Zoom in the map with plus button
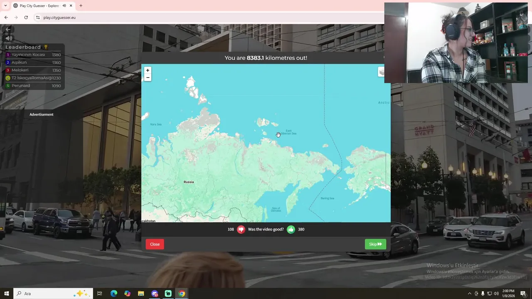 click(x=148, y=71)
